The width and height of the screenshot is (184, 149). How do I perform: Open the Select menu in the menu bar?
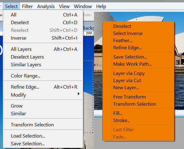(x=11, y=6)
